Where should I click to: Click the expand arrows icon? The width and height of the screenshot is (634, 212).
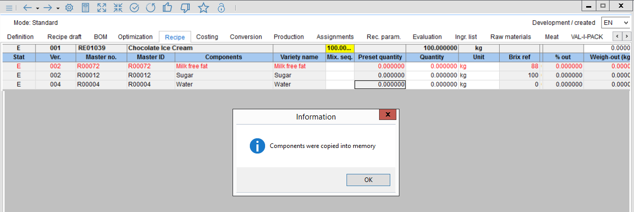click(102, 8)
